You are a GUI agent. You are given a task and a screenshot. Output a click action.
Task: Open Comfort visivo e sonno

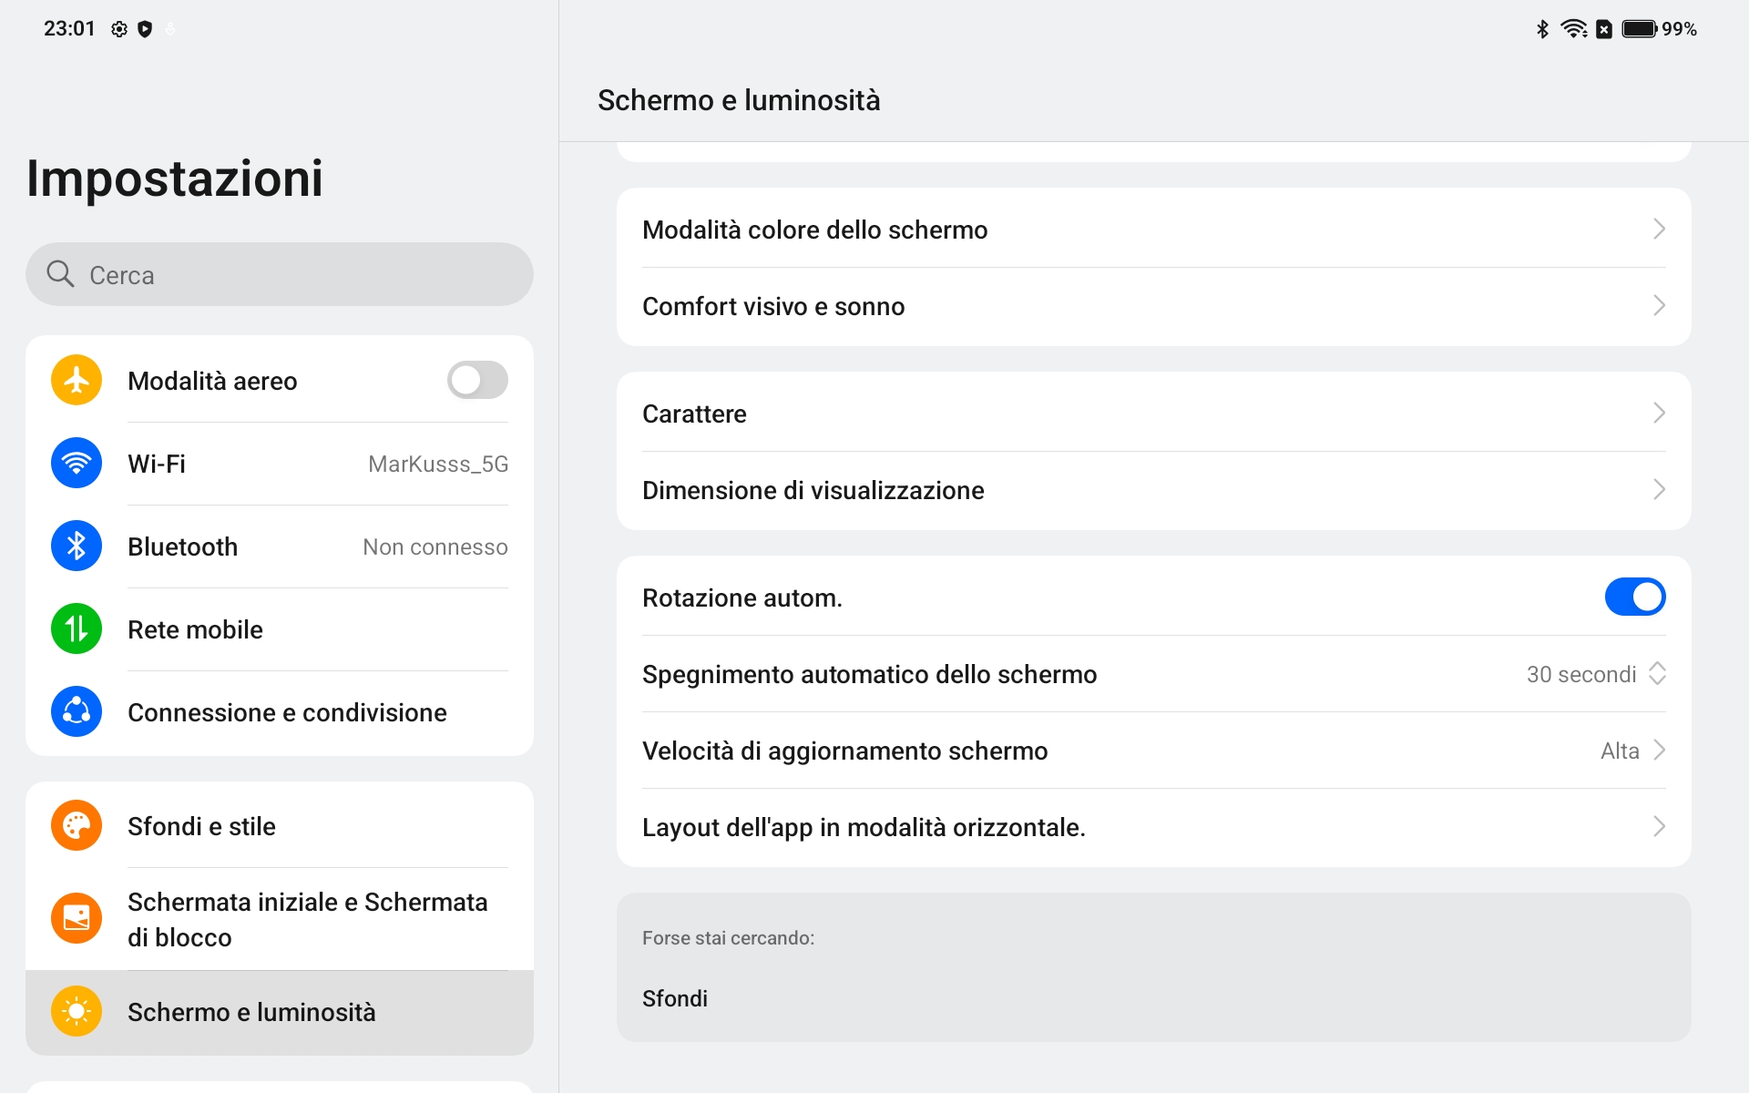coord(1153,306)
